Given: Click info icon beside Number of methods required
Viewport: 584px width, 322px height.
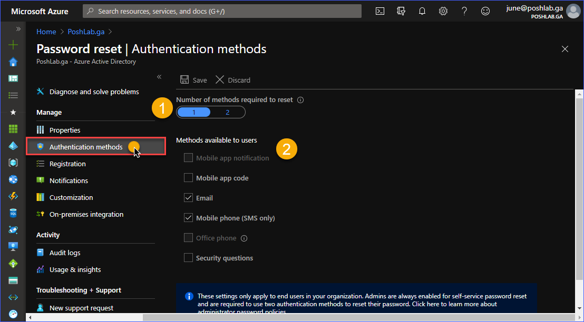Looking at the screenshot, I should point(300,100).
